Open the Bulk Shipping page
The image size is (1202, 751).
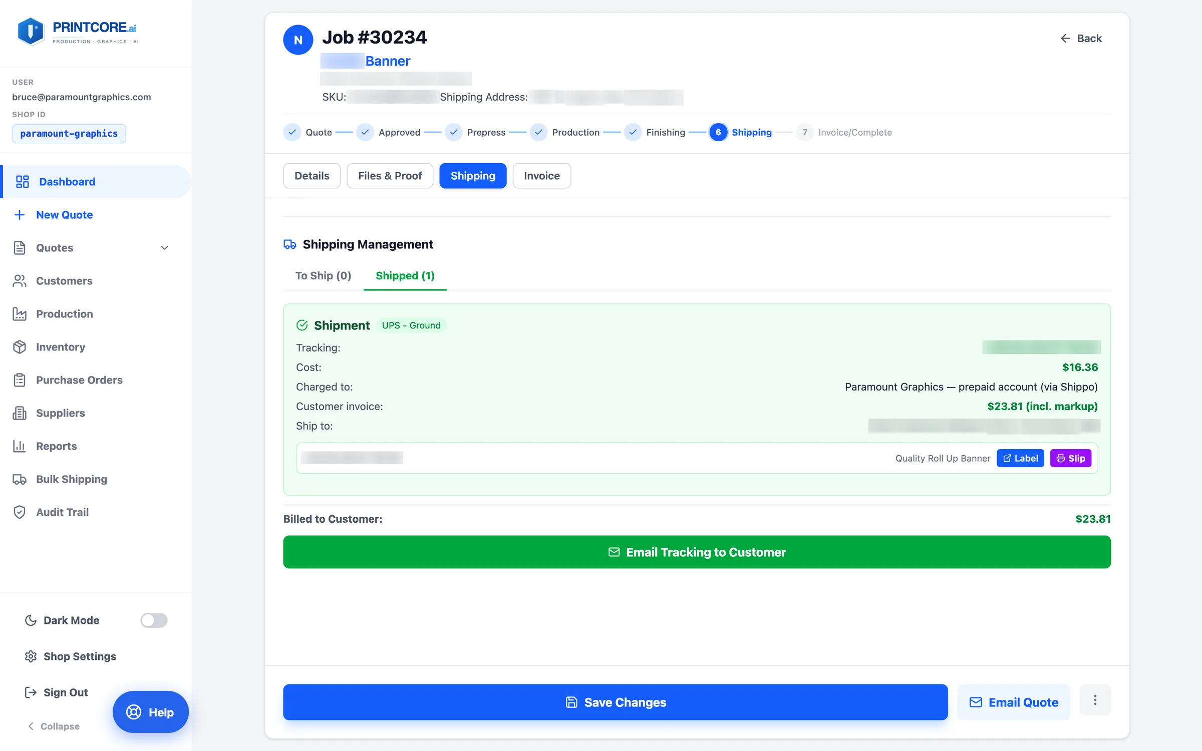tap(71, 479)
